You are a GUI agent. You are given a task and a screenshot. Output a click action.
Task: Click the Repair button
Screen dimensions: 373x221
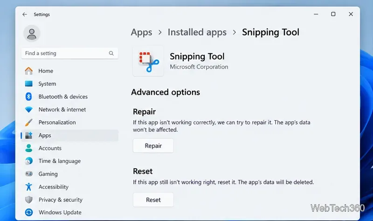pyautogui.click(x=153, y=145)
